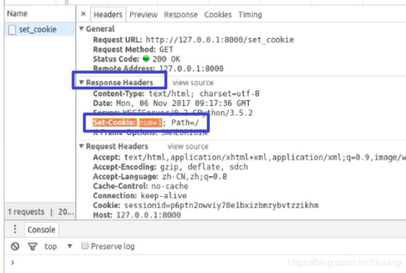View source of Response Headers
Image resolution: width=406 pixels, height=273 pixels.
pyautogui.click(x=193, y=83)
